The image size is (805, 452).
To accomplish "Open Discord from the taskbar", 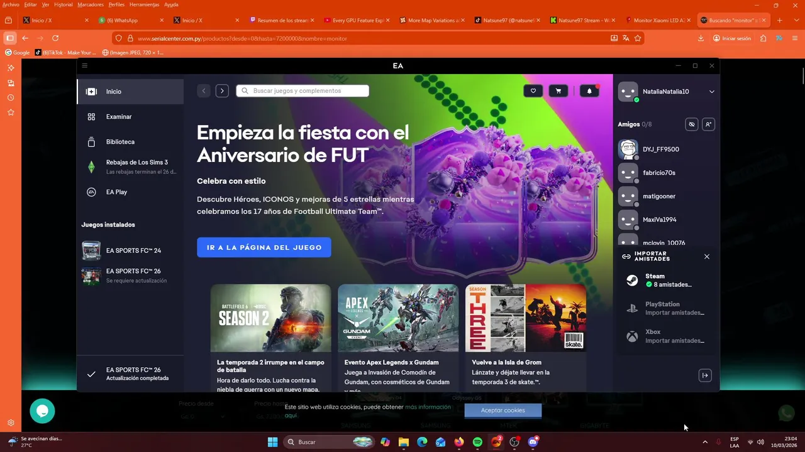I will (x=533, y=442).
